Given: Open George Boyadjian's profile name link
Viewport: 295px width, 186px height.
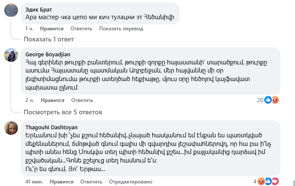Looking at the screenshot, I should pyautogui.click(x=48, y=54).
